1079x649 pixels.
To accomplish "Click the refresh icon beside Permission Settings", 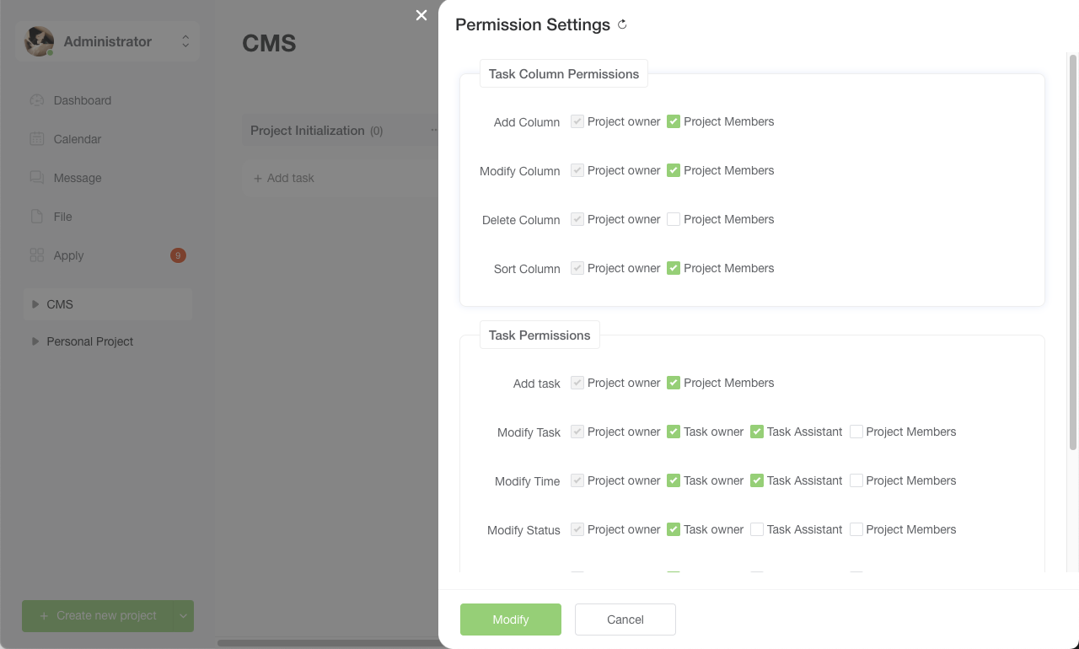I will [x=622, y=24].
